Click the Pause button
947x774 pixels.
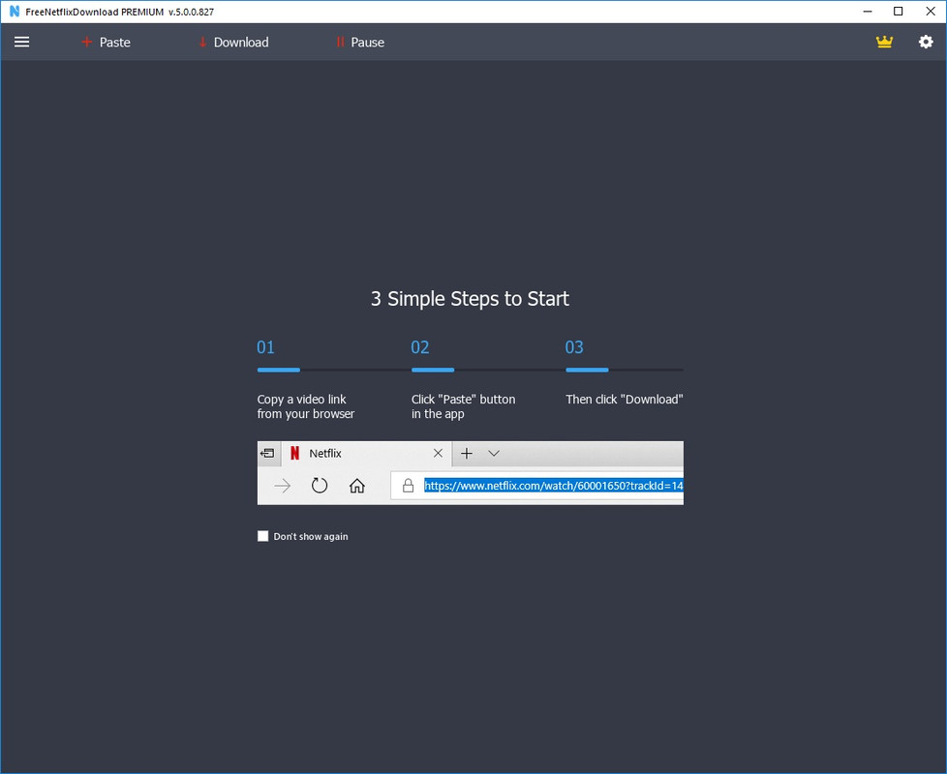[360, 43]
